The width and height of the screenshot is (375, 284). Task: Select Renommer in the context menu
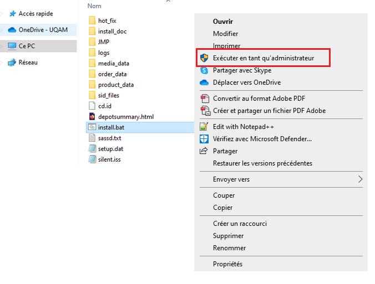[x=229, y=248]
